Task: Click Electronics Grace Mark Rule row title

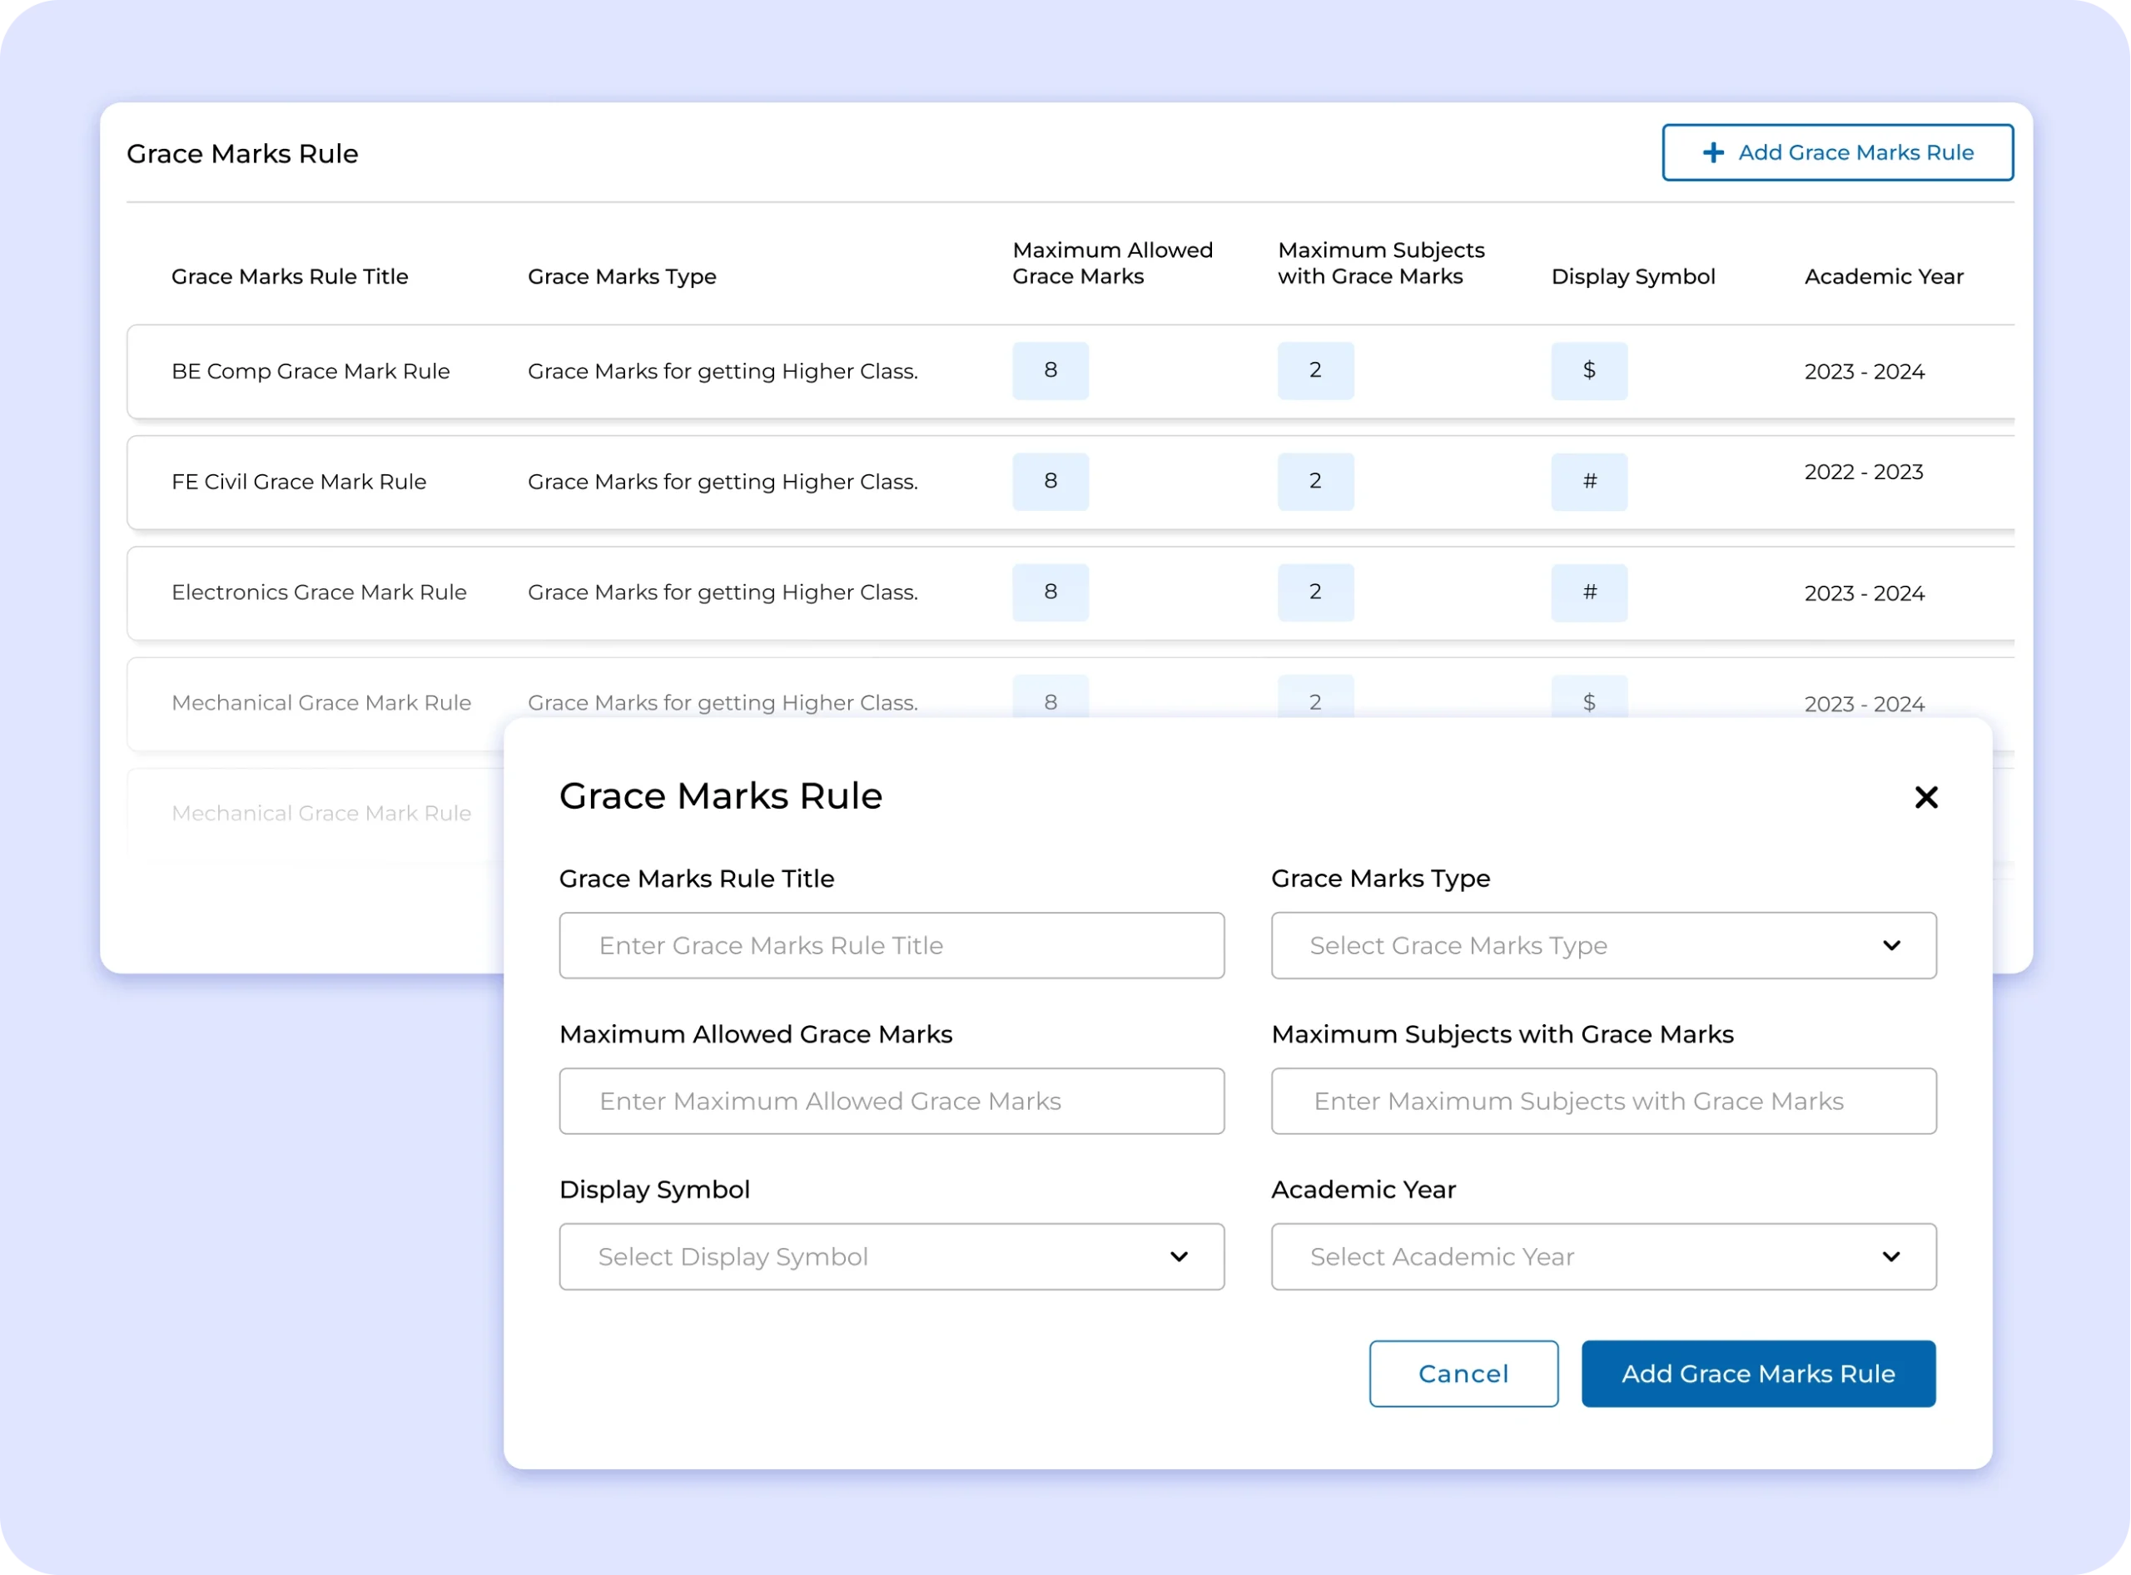Action: point(319,593)
